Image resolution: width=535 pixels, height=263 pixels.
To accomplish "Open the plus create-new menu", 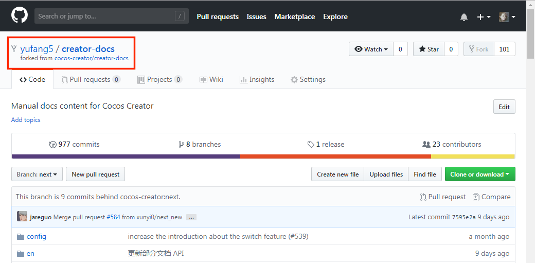I will [484, 17].
